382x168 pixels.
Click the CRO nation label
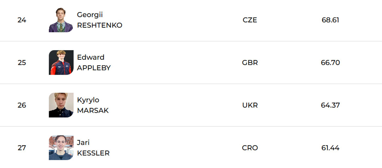click(x=250, y=148)
